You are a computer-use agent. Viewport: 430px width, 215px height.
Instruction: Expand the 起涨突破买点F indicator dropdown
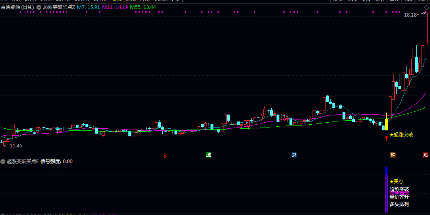coord(3,162)
